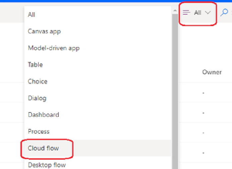The image size is (232, 169).
Task: Select All option in dropdown list
Action: coord(98,15)
